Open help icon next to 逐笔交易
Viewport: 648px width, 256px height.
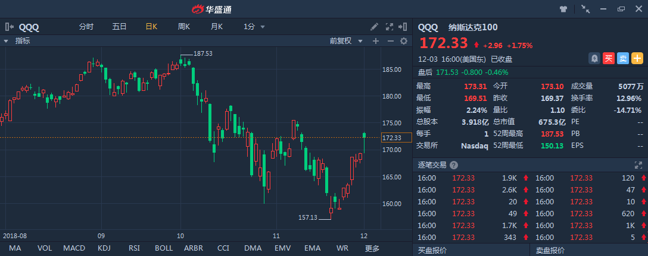(x=454, y=165)
